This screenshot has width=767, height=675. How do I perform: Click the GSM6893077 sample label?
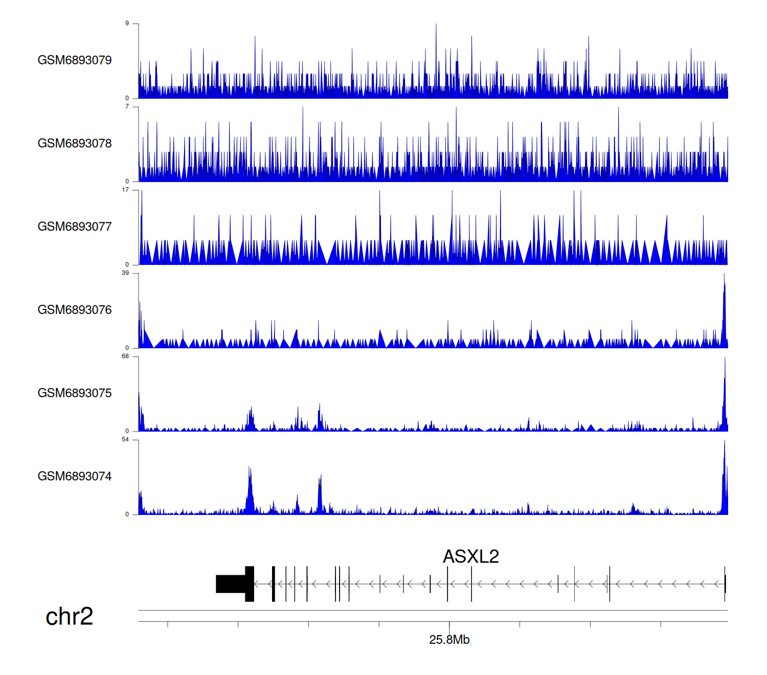coord(75,227)
